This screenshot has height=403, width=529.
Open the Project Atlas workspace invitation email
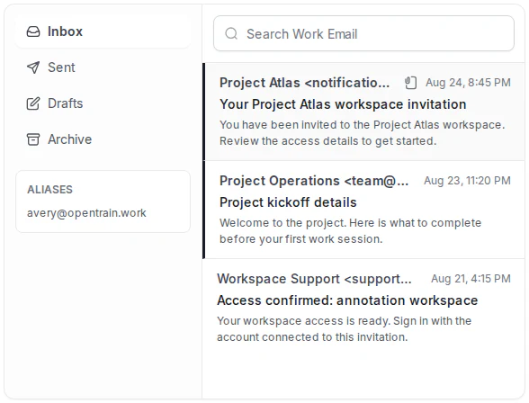[363, 112]
